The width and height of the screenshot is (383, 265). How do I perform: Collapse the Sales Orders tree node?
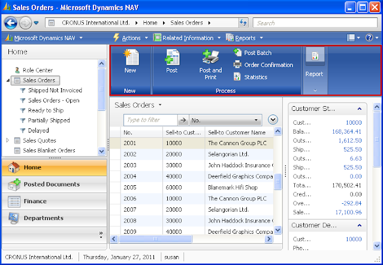(x=8, y=80)
